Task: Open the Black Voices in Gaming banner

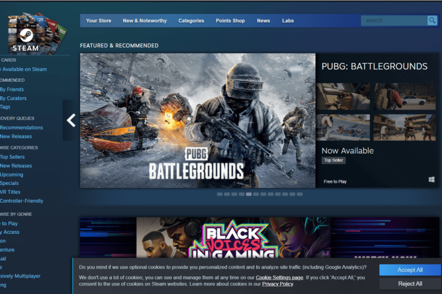Action: (259, 237)
